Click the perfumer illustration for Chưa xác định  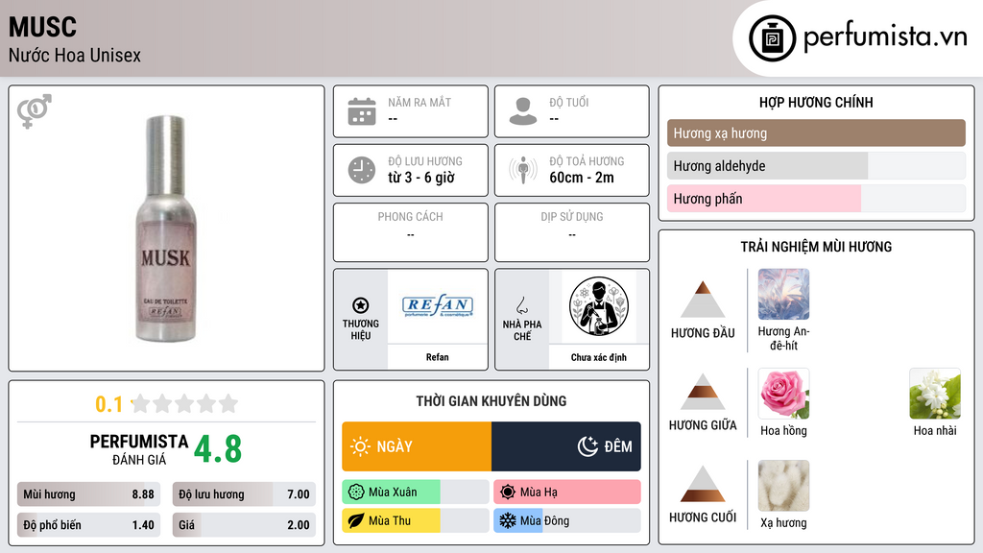(x=599, y=306)
